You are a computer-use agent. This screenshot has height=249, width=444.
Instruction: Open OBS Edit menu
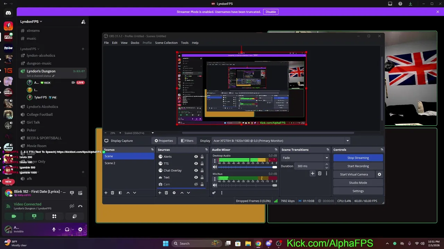pos(114,43)
